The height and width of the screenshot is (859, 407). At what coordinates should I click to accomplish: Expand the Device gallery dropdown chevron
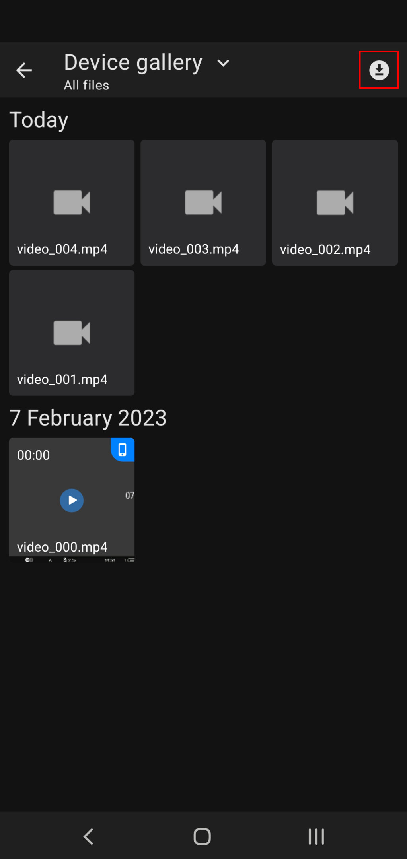223,63
